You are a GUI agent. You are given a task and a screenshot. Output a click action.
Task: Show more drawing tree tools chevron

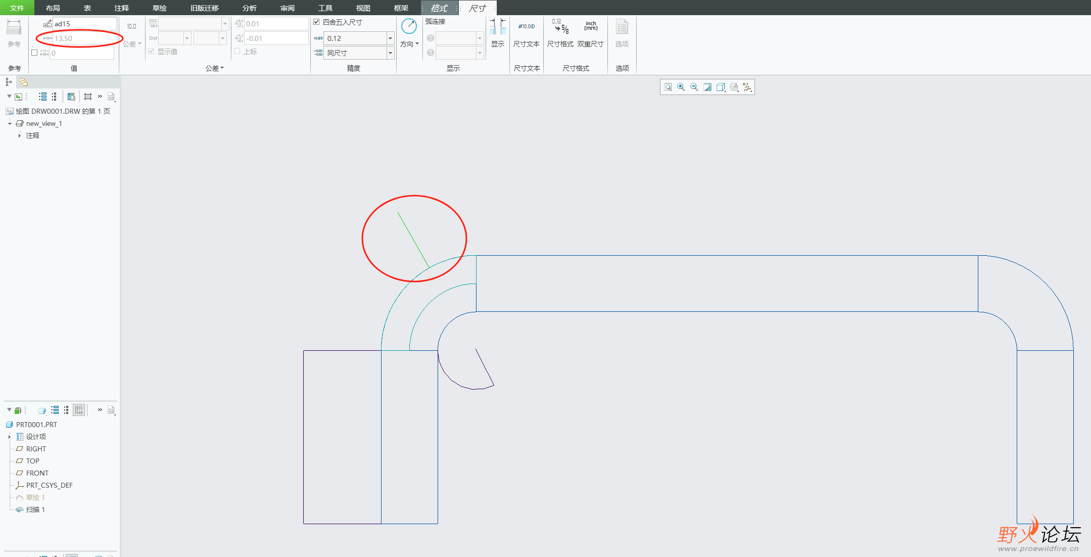point(100,97)
